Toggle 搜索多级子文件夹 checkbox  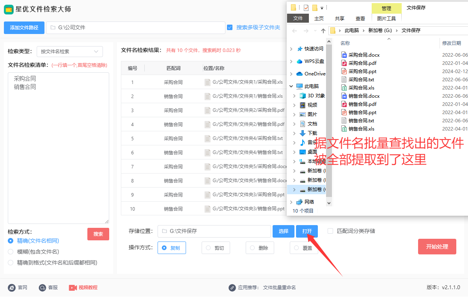pos(230,27)
